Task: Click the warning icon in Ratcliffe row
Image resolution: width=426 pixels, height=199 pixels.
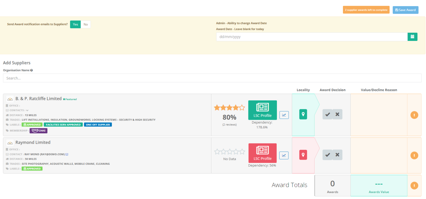Action: coord(414,115)
